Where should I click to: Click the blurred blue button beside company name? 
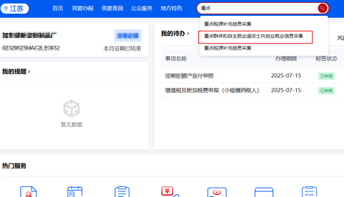128,36
